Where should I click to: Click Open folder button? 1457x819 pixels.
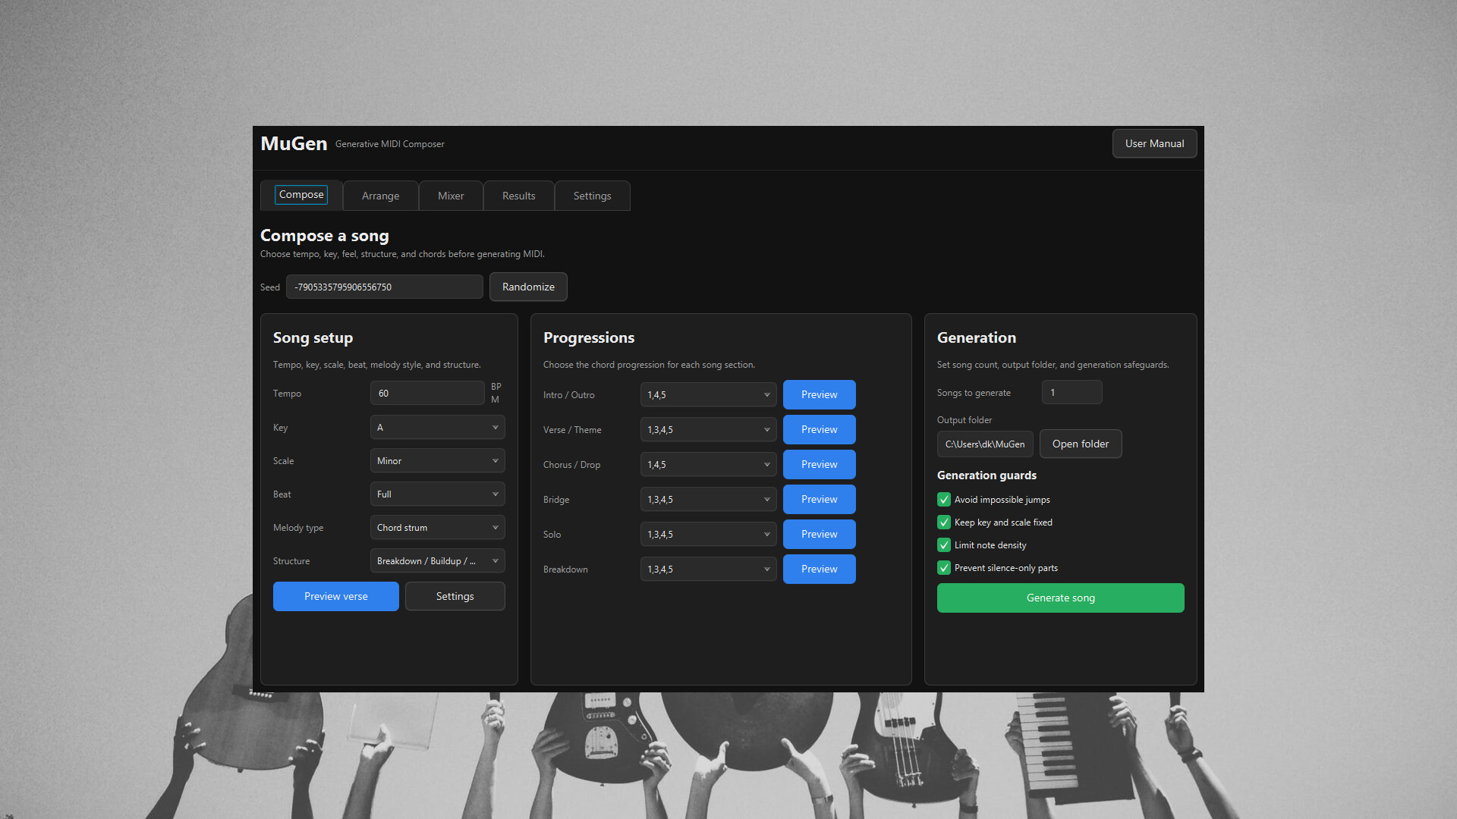pyautogui.click(x=1080, y=444)
